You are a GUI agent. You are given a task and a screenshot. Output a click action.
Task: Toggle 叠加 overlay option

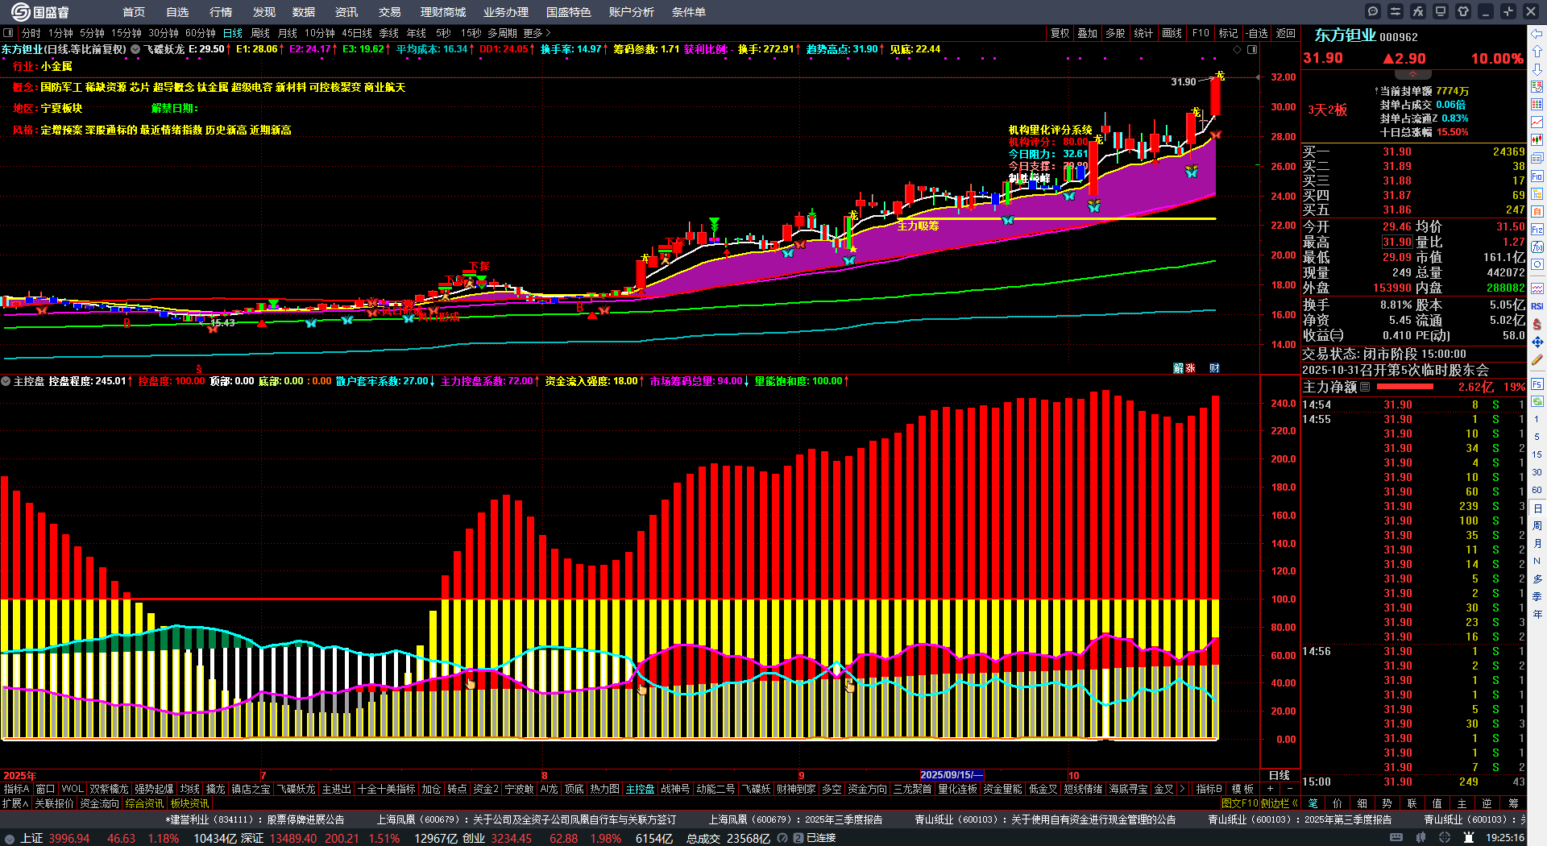(x=1088, y=33)
